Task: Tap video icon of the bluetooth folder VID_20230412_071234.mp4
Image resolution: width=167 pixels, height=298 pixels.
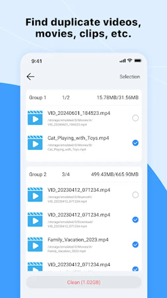Action: [x=35, y=195]
